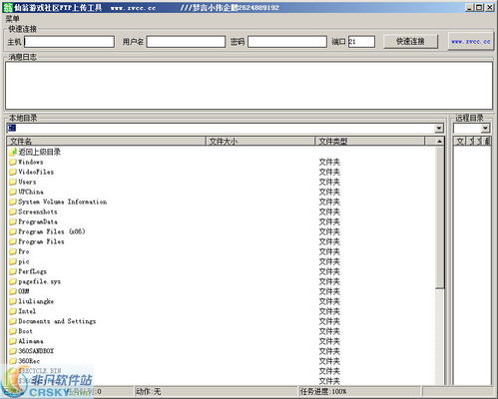The height and width of the screenshot is (399, 498).
Task: Click the Windows folder icon
Action: pos(13,162)
